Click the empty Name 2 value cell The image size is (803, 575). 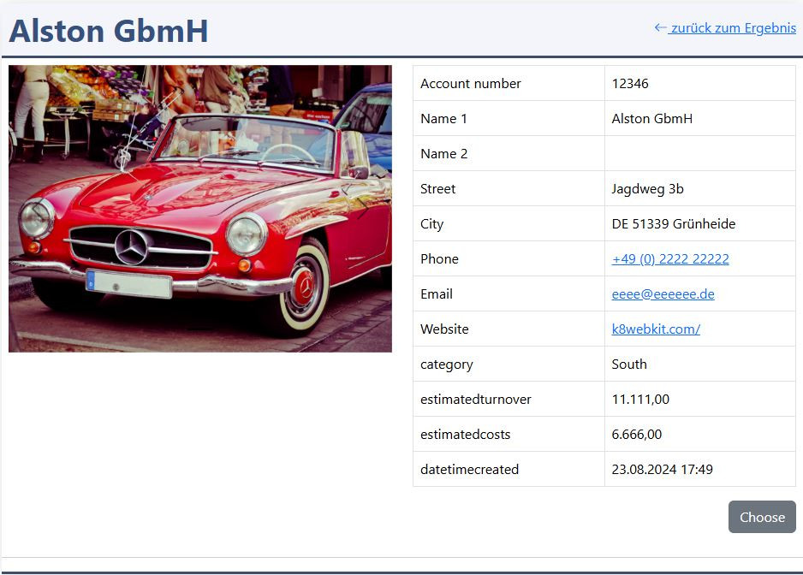(699, 154)
